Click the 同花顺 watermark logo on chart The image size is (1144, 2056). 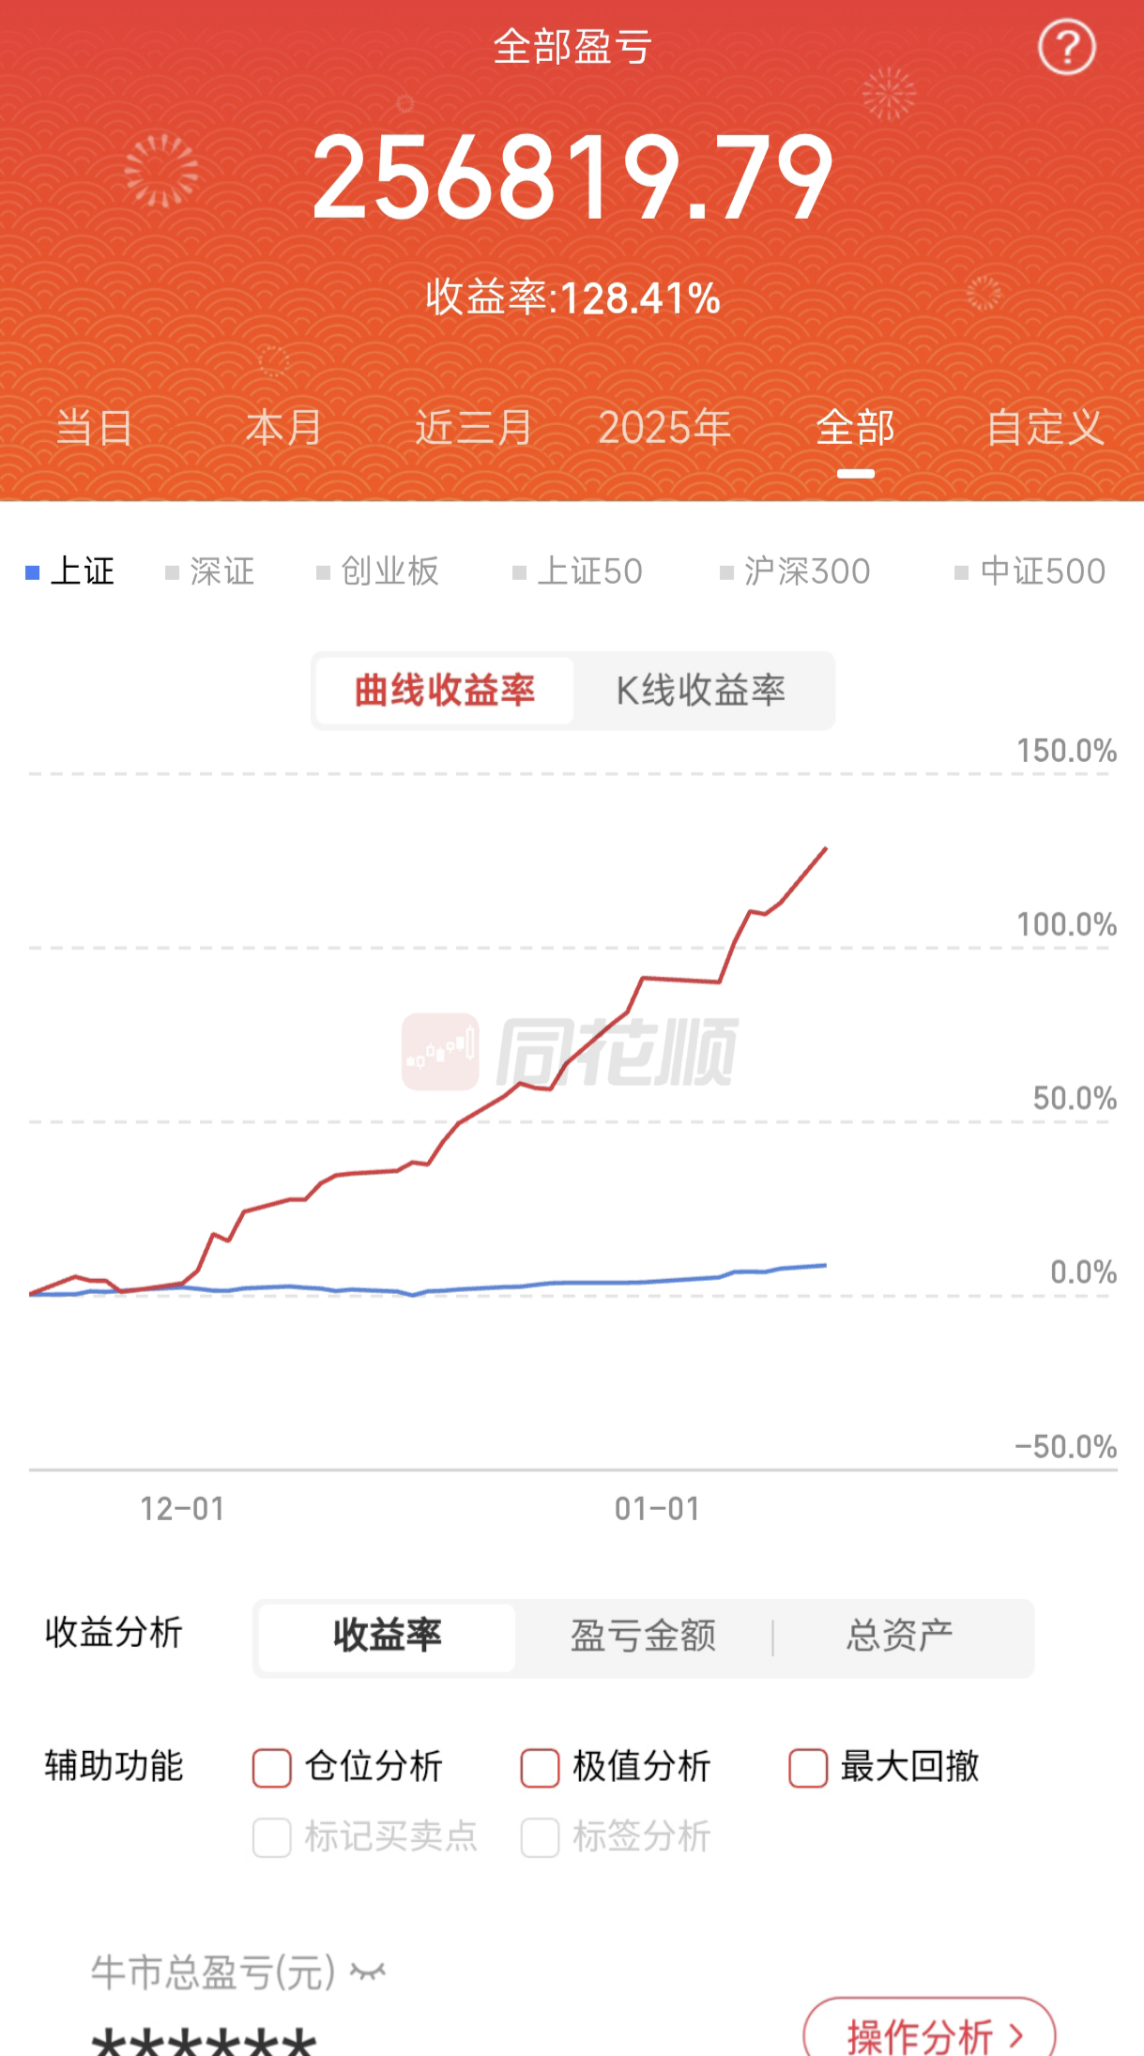tap(571, 1052)
